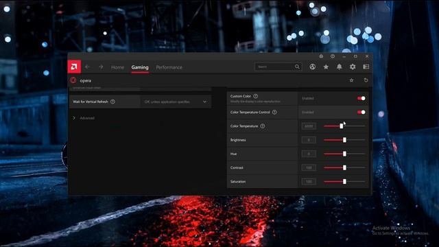Image resolution: width=439 pixels, height=247 pixels.
Task: Open favorites with the toolbar star icon
Action: coord(326,67)
